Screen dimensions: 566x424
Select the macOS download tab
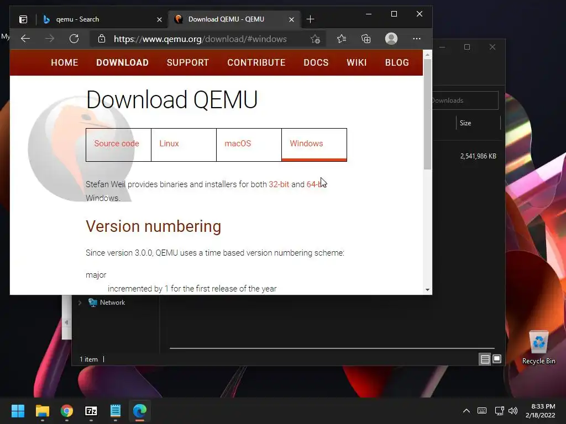click(x=249, y=145)
